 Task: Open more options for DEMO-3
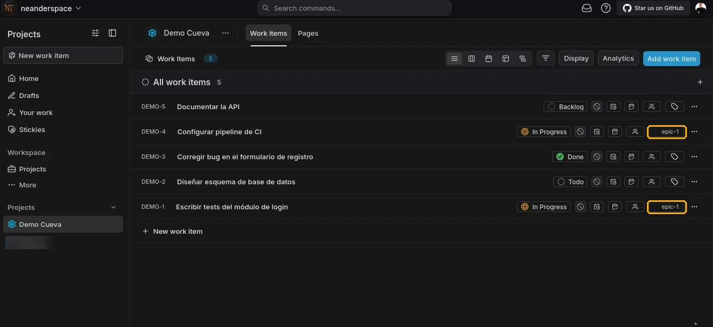(x=694, y=157)
